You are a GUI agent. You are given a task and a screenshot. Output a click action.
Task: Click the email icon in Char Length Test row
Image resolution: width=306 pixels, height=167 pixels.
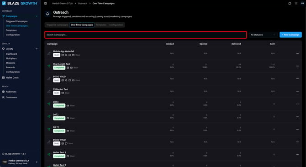point(68,68)
